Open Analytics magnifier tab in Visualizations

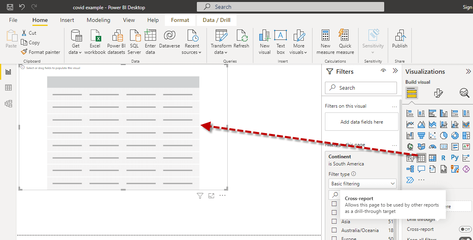click(465, 93)
